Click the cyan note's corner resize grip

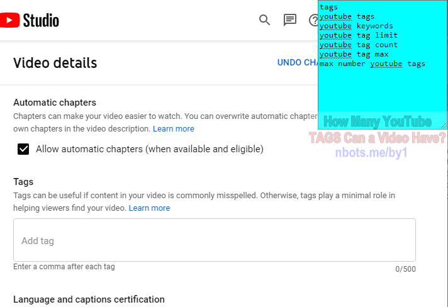coord(444,126)
